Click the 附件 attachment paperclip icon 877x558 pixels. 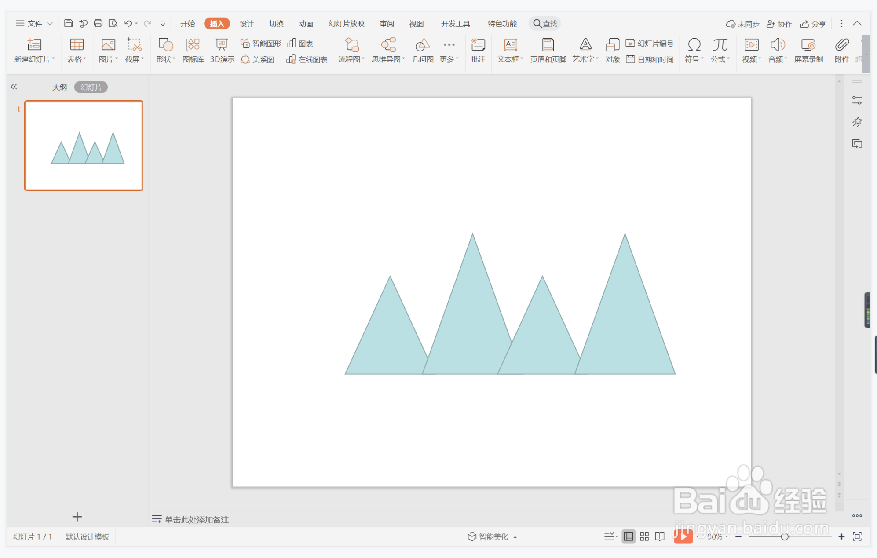pyautogui.click(x=841, y=45)
